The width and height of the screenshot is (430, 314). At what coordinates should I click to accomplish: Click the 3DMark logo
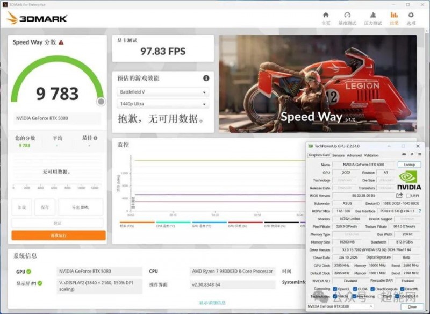(x=37, y=18)
